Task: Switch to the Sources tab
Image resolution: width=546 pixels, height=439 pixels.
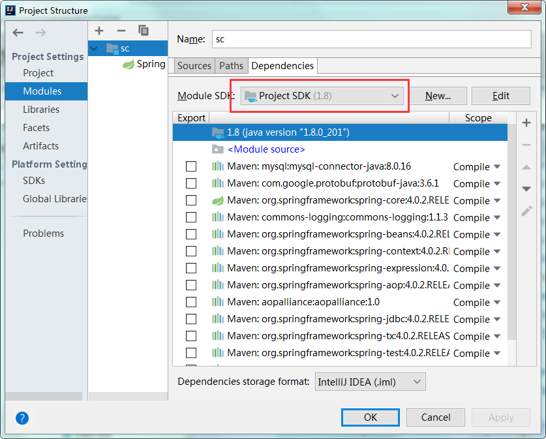Action: 194,66
